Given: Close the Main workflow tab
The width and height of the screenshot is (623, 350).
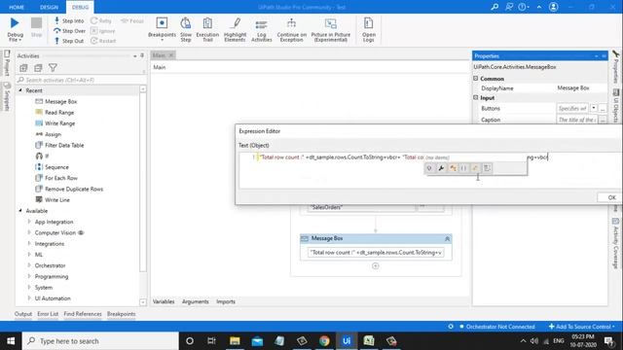Looking at the screenshot, I should (x=171, y=55).
